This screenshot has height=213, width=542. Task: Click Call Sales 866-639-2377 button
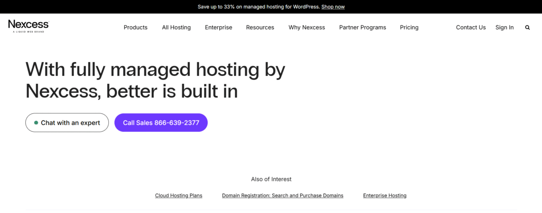click(x=161, y=123)
